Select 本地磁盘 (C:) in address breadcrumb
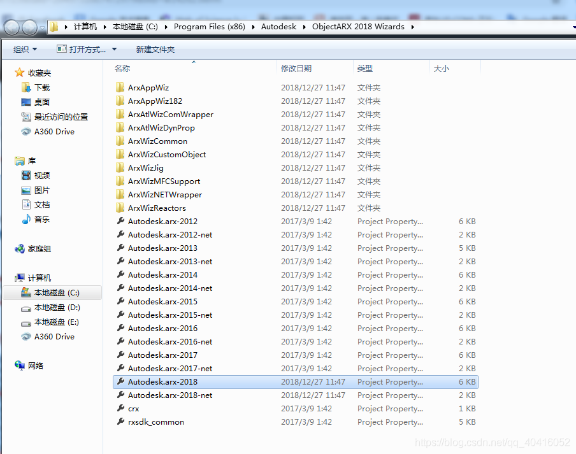Viewport: 576px width, 454px height. (x=135, y=27)
